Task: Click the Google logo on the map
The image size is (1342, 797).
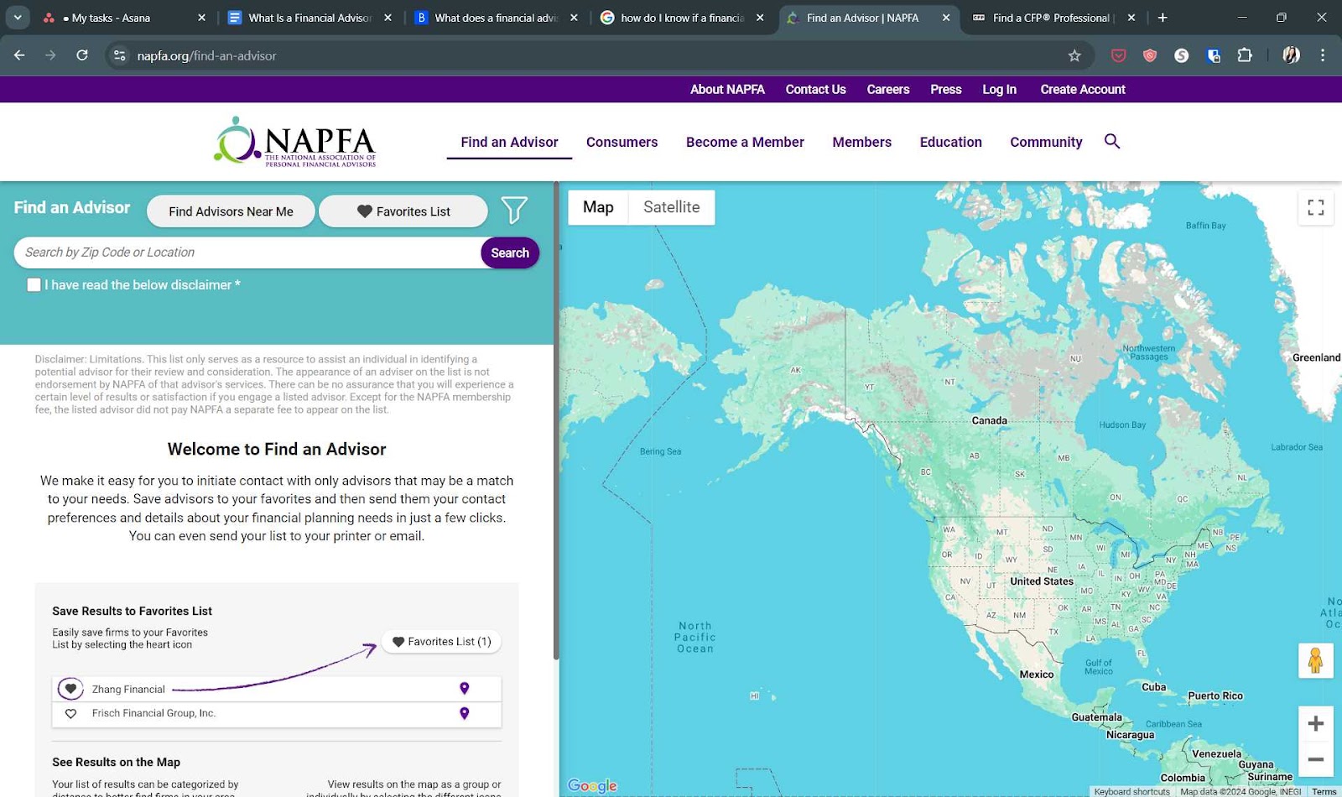Action: tap(592, 786)
